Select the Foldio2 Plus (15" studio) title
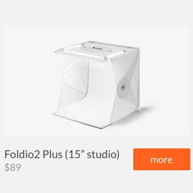The height and width of the screenshot is (193, 193). point(62,154)
